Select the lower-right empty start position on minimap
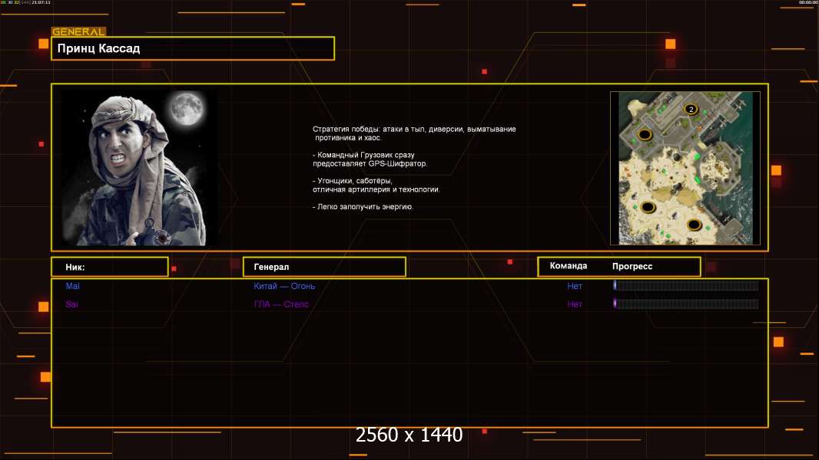Image resolution: width=819 pixels, height=460 pixels. pos(695,225)
